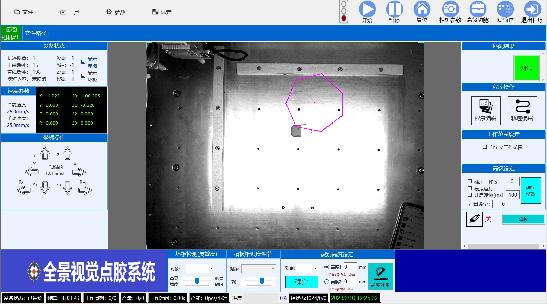Open 相机参数 camera settings icon
547x304 pixels.
[x=450, y=9]
